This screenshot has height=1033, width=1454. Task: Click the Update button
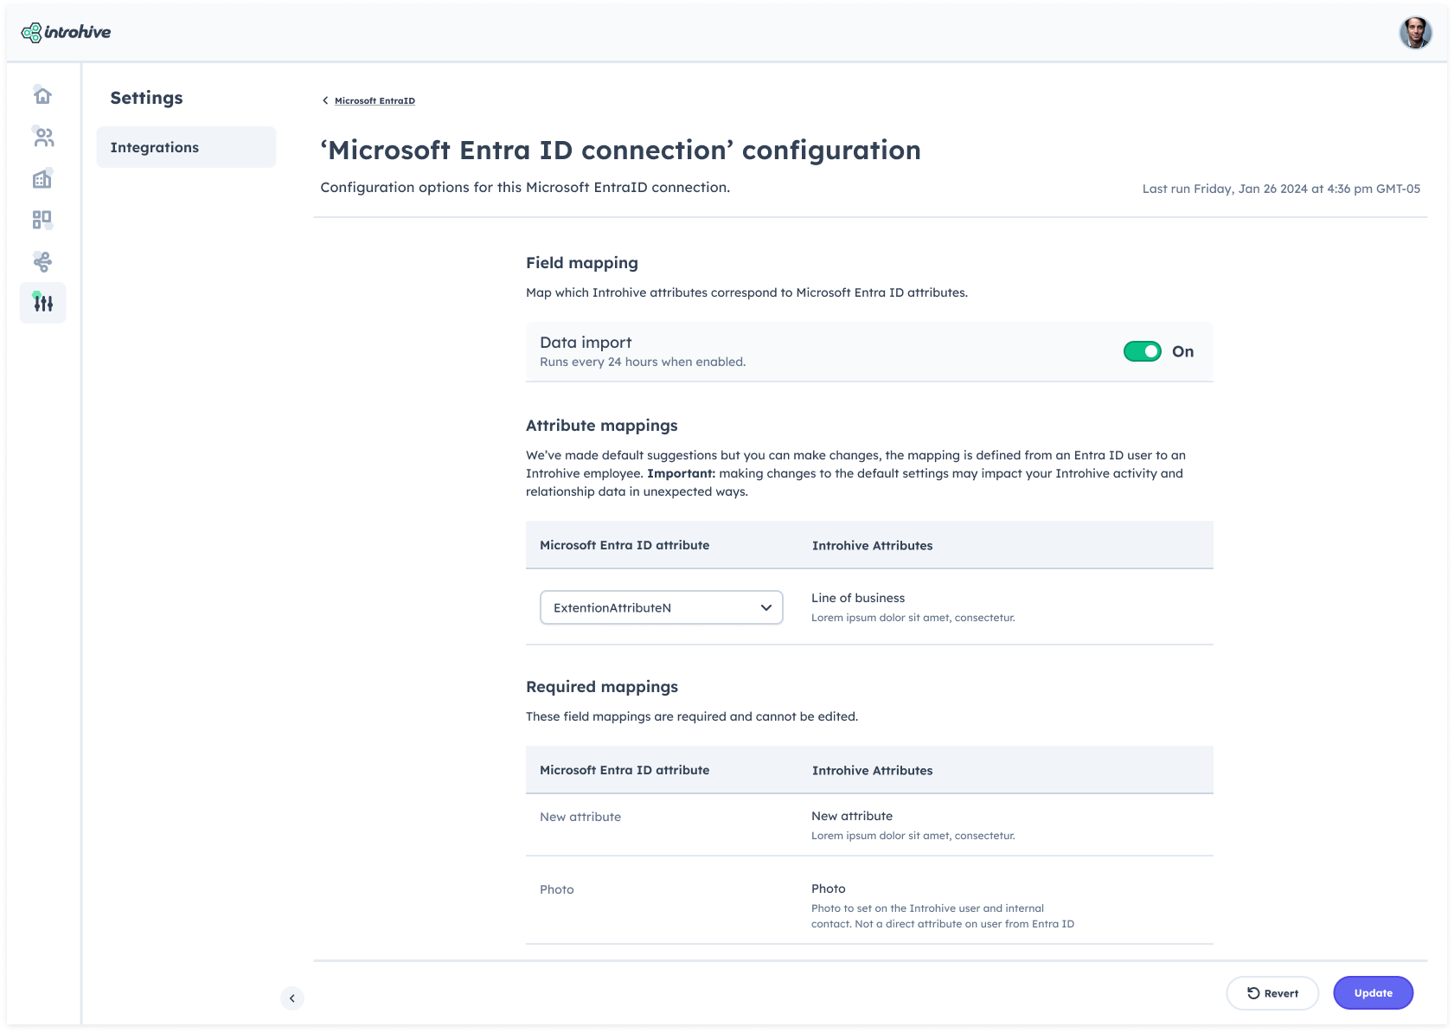pos(1373,993)
